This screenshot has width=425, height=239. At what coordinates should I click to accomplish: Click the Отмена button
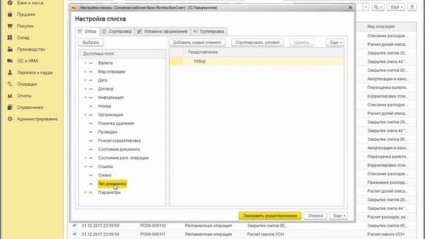click(315, 216)
